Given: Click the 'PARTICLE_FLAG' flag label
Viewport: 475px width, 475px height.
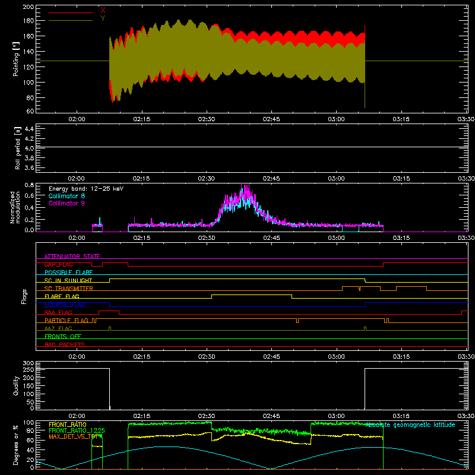Looking at the screenshot, I should click(66, 321).
